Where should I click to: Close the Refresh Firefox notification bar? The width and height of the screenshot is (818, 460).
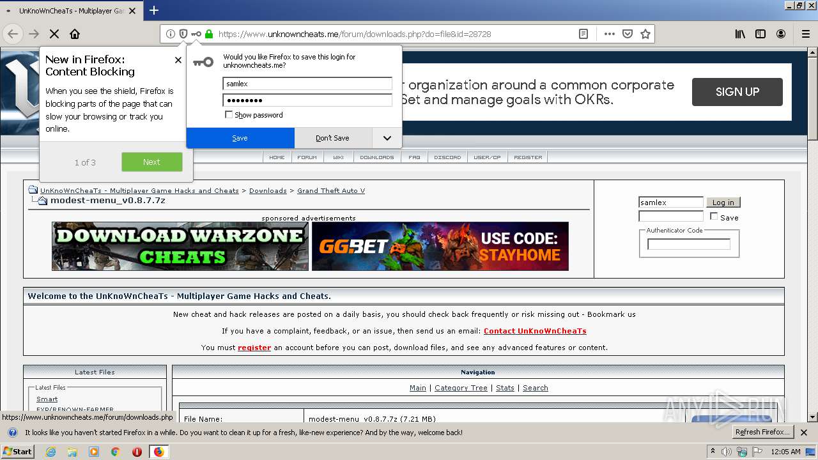pos(804,433)
